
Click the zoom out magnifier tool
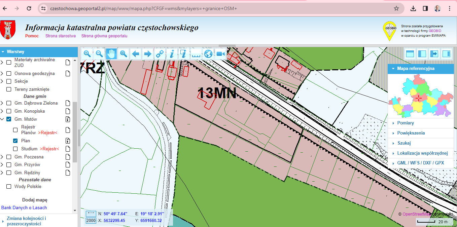[x=99, y=53]
